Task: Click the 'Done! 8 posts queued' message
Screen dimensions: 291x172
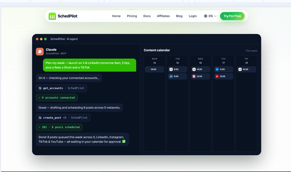Action: pos(82,139)
